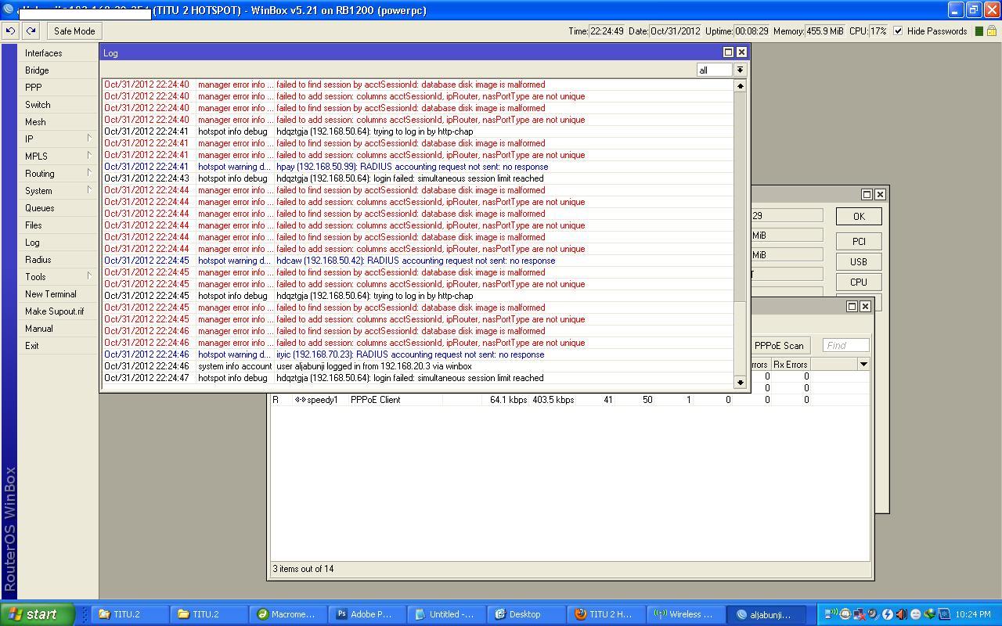The image size is (1002, 626).
Task: Open the Log topic filter dropdown
Action: (740, 70)
